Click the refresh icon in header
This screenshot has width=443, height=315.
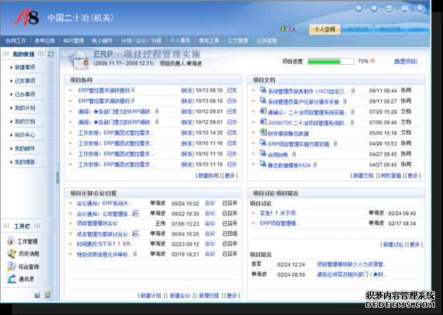[389, 8]
